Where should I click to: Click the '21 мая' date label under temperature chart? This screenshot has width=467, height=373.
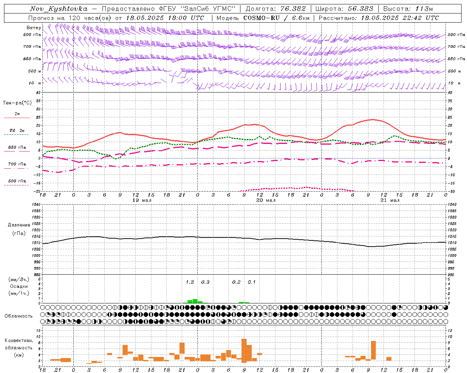(x=390, y=200)
